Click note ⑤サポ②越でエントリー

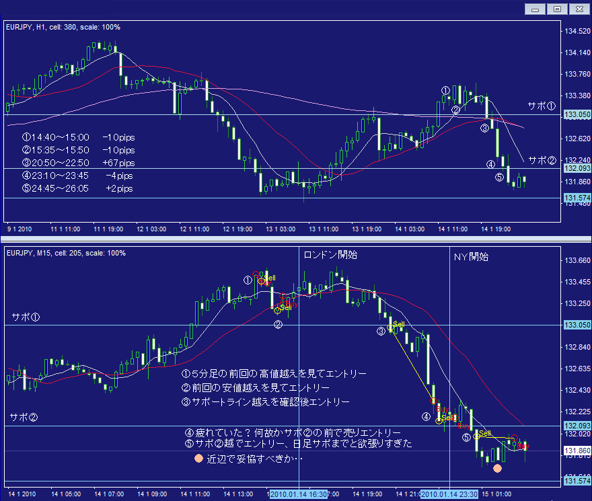click(x=298, y=443)
